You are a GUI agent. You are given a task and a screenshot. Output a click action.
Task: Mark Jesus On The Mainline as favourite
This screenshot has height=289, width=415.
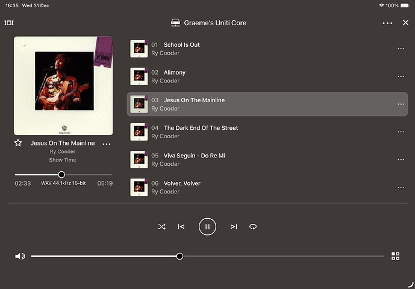click(18, 143)
